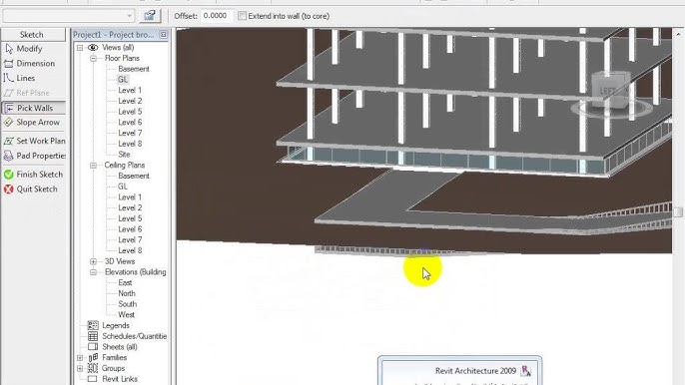Screen dimensions: 685x385
Task: Click the Revit Architecture 2009 logo icon
Action: 526,371
